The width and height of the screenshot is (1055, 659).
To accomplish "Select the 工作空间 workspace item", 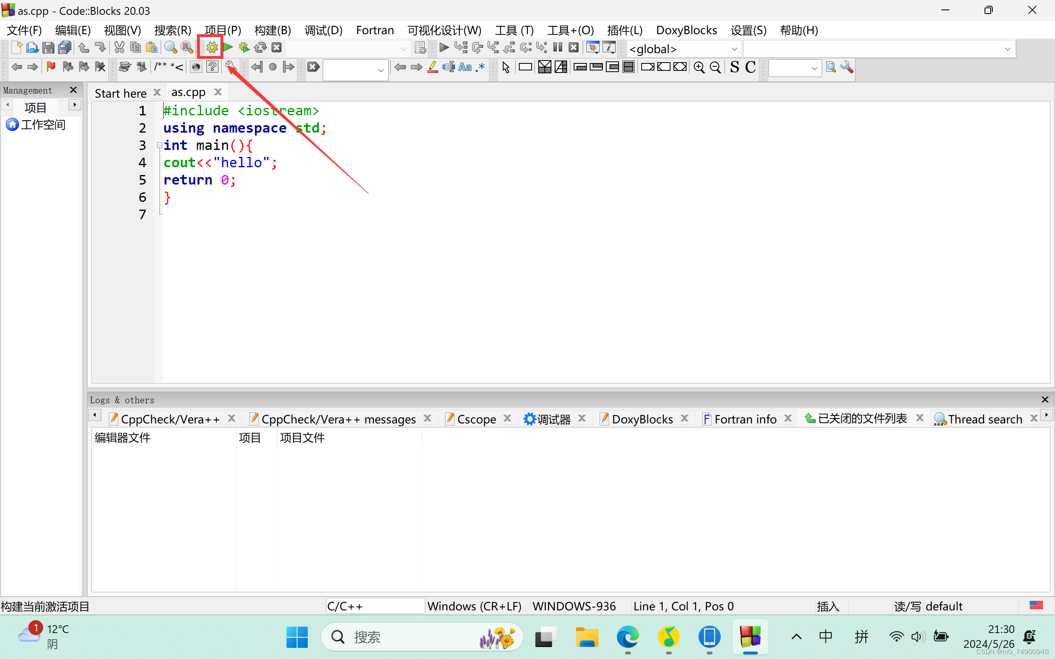I will pyautogui.click(x=43, y=125).
